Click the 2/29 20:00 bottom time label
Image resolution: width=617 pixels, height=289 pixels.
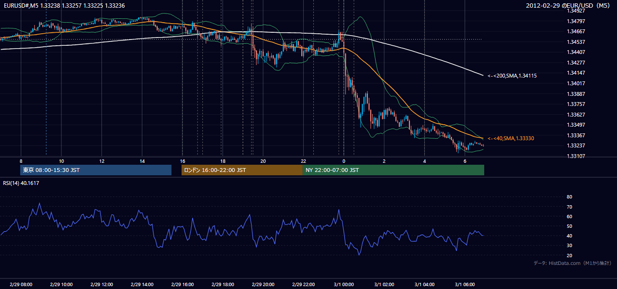coord(263,285)
